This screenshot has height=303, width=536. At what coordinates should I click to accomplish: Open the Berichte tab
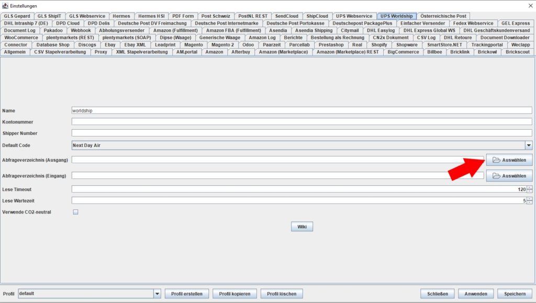point(293,38)
